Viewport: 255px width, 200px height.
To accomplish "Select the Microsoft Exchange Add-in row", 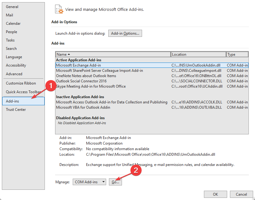I will (x=152, y=65).
